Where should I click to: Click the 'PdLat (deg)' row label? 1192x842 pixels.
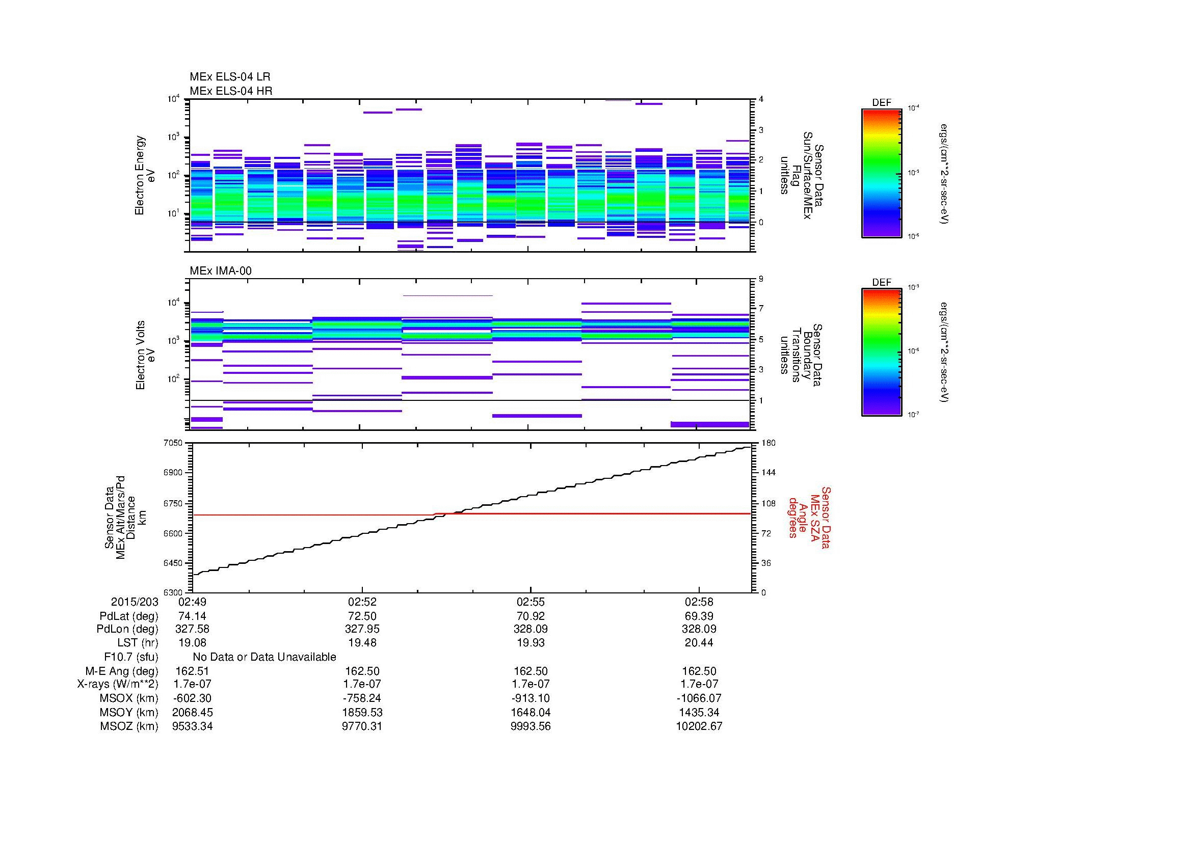coord(129,616)
